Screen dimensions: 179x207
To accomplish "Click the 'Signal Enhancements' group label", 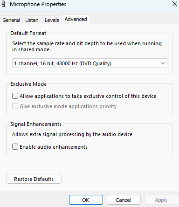I will 36,124.
